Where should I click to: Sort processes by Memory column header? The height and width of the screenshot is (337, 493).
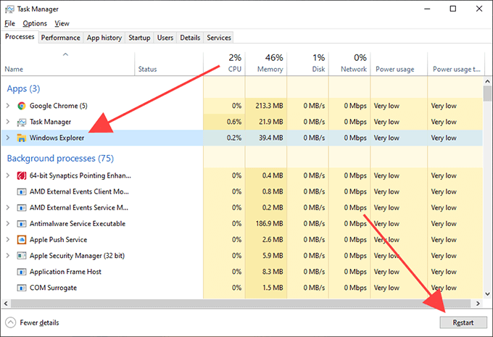270,70
